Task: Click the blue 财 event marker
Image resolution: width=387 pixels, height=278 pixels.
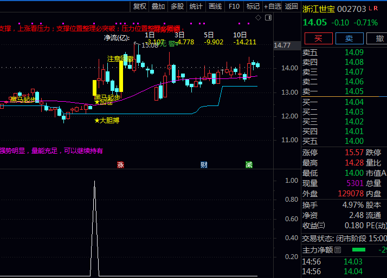Action: tap(204, 165)
